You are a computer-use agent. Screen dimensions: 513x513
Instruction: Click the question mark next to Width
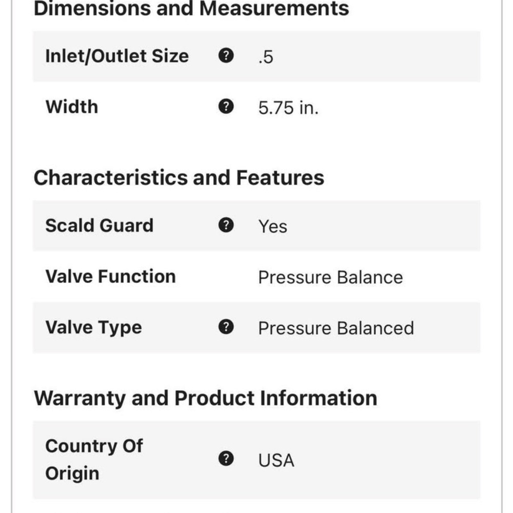click(226, 106)
